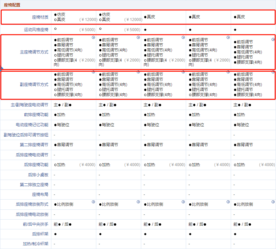Image resolution: width=276 pixels, height=249 pixels.
Task: Click video icon in first column's 后排座椅放倒形式 cell
Action: [x=94, y=202]
